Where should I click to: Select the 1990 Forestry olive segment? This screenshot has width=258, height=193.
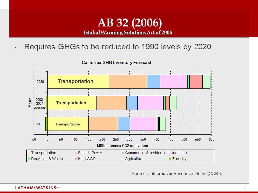tap(46, 124)
